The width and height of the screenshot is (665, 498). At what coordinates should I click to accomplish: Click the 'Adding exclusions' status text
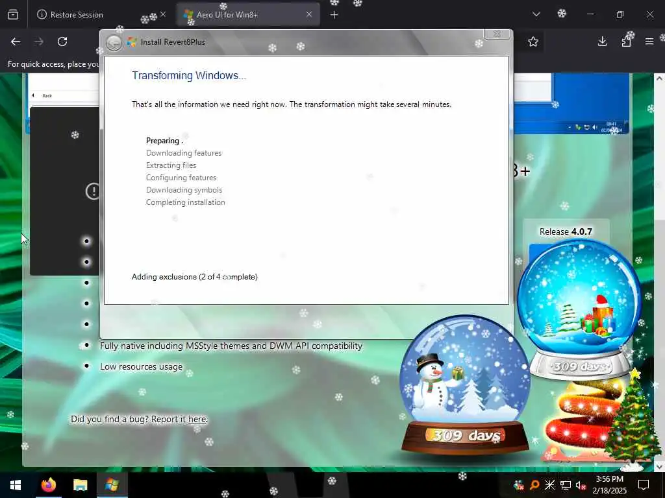(195, 277)
